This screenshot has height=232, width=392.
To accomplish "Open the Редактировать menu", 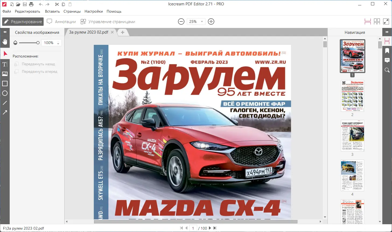I will [x=27, y=12].
